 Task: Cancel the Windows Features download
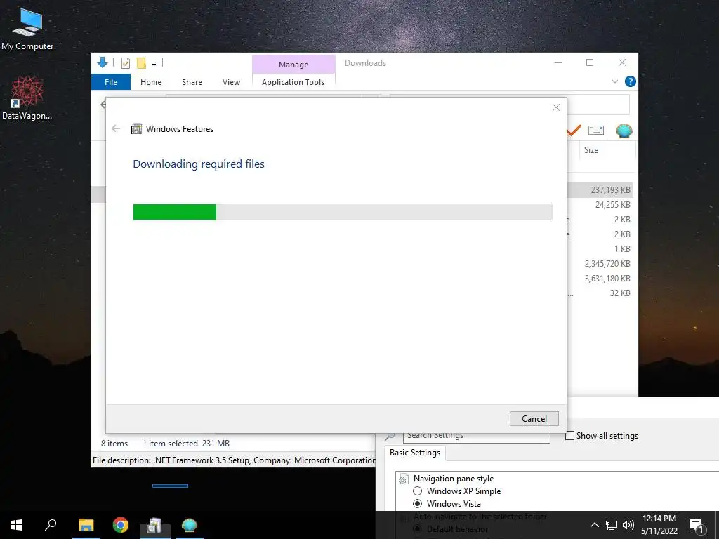[x=534, y=418]
